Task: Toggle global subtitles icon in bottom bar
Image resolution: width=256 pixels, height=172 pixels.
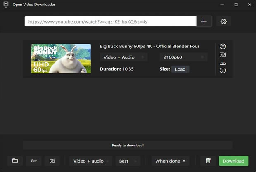Action: (52, 161)
